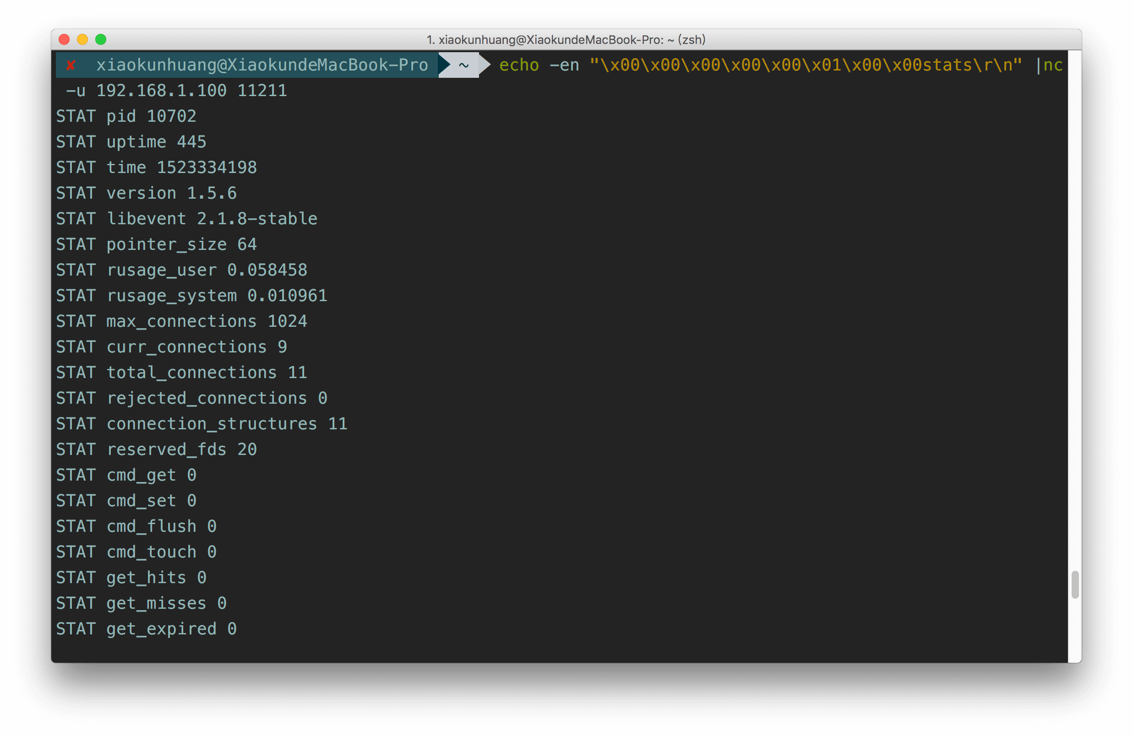The width and height of the screenshot is (1133, 736).
Task: Click the red X status icon in prompt
Action: point(71,65)
